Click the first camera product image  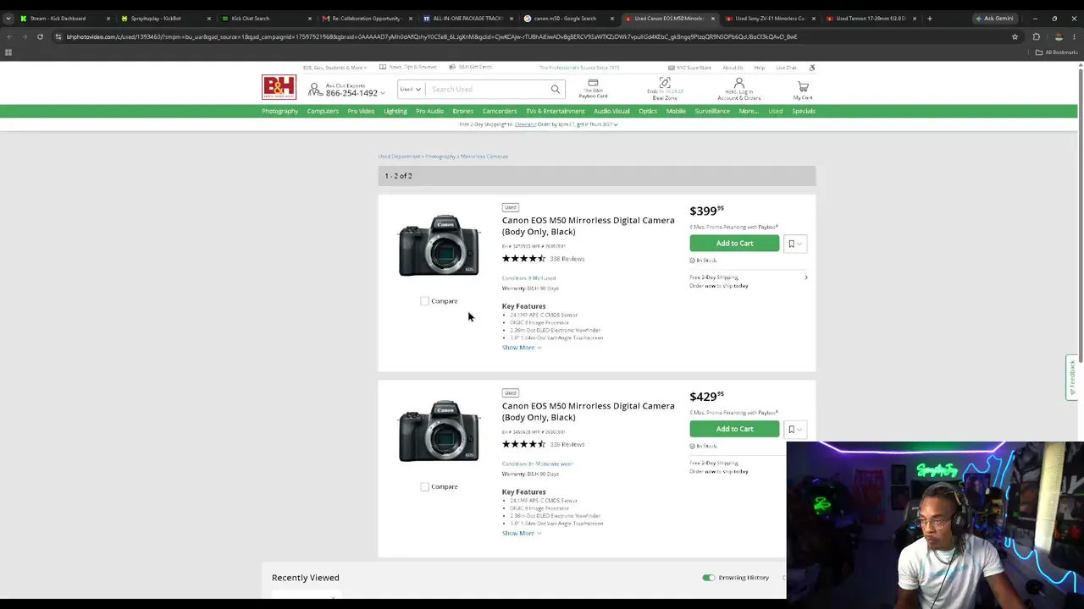439,245
